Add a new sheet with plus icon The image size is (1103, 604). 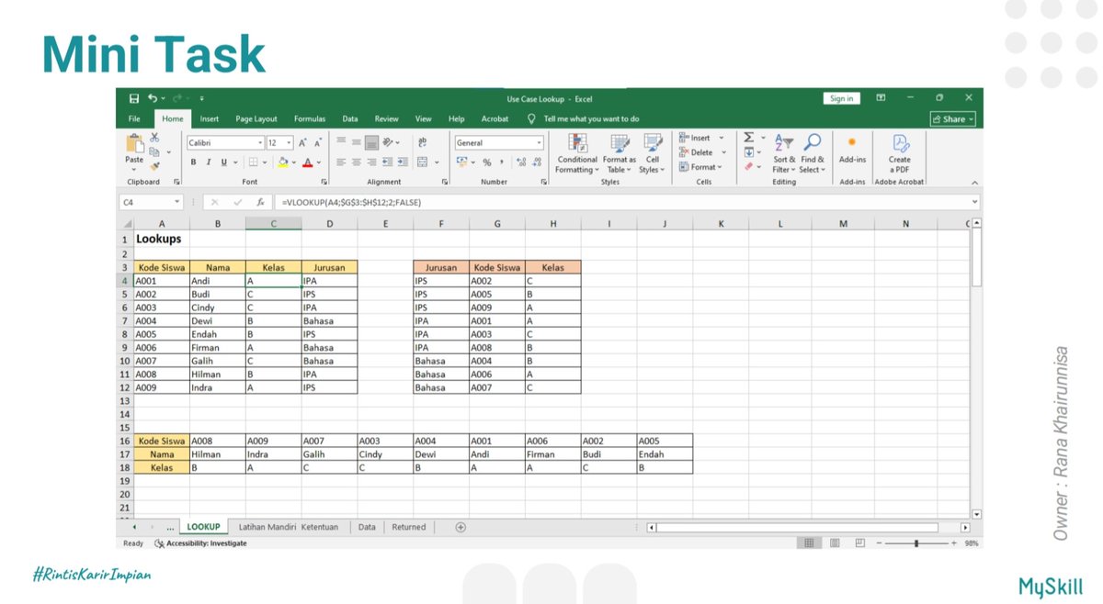461,527
